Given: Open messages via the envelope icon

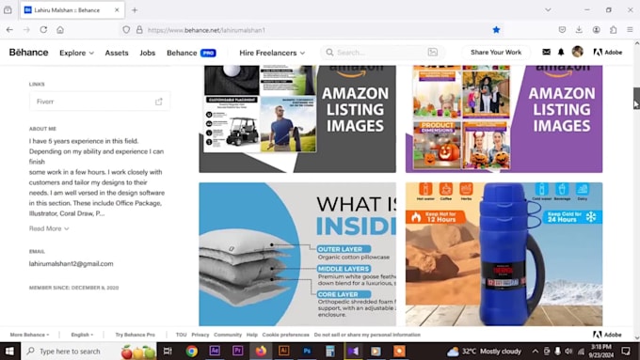Looking at the screenshot, I should [x=546, y=52].
